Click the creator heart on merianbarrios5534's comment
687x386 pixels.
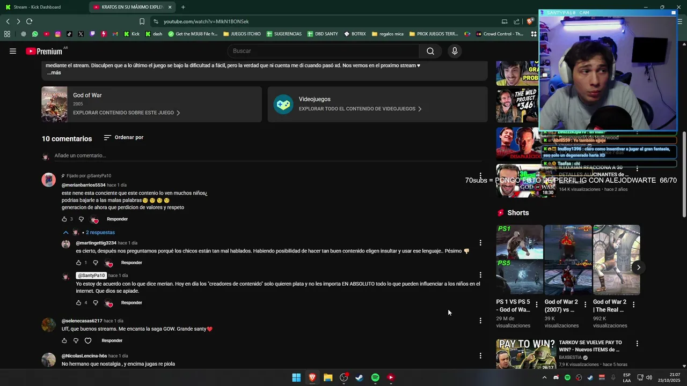pos(94,219)
